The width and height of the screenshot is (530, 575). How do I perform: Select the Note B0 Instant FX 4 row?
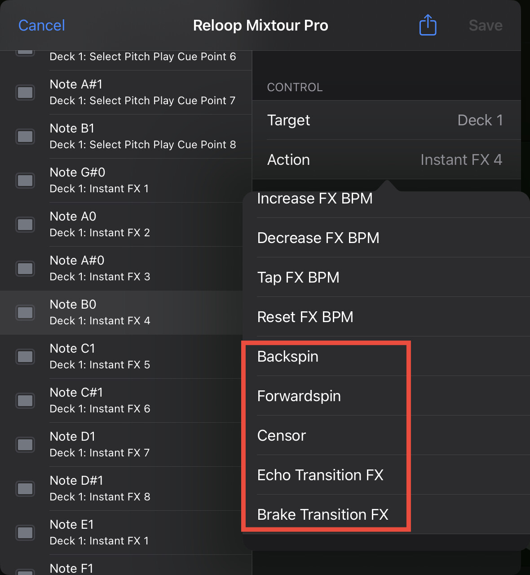coord(121,313)
